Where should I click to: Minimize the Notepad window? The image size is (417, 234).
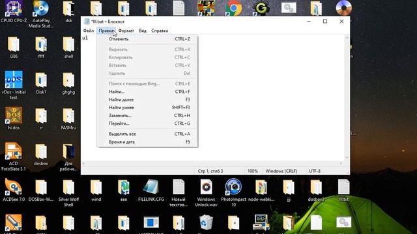click(308, 21)
